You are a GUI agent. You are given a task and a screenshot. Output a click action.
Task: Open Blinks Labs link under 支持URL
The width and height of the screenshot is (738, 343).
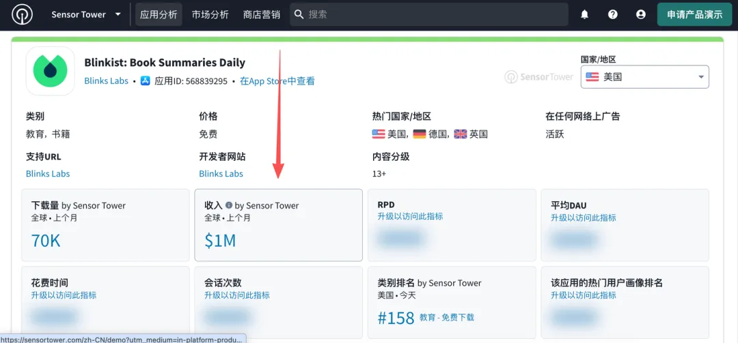pyautogui.click(x=48, y=173)
